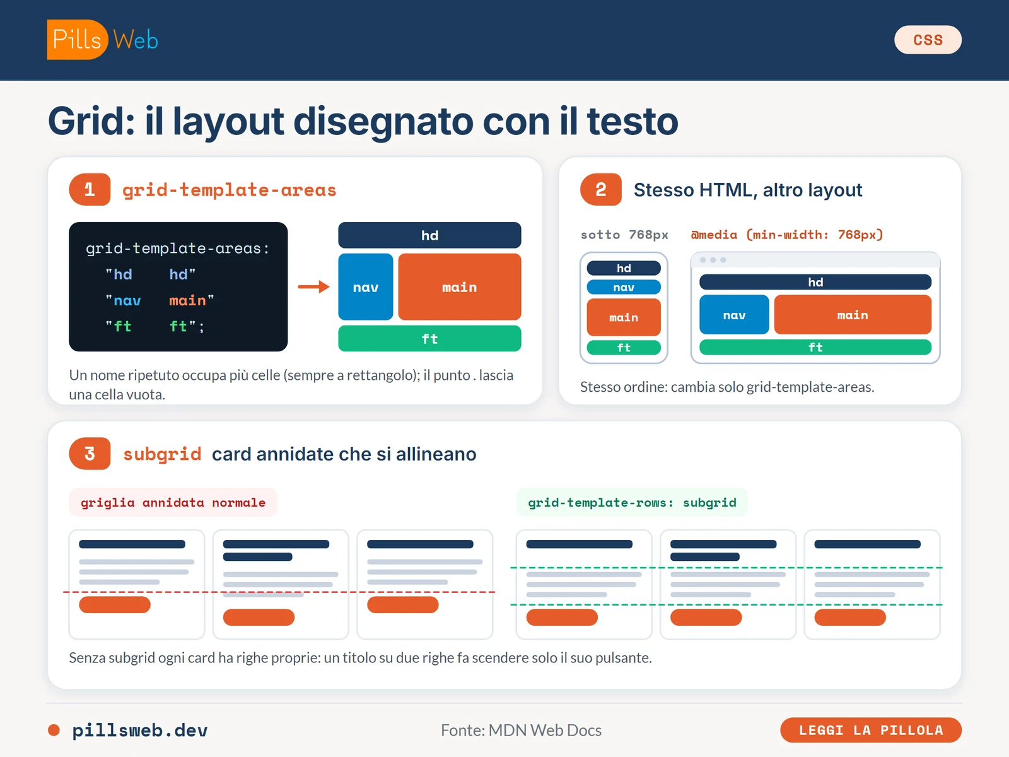Image resolution: width=1009 pixels, height=757 pixels.
Task: Select the CSS category pill
Action: [928, 40]
